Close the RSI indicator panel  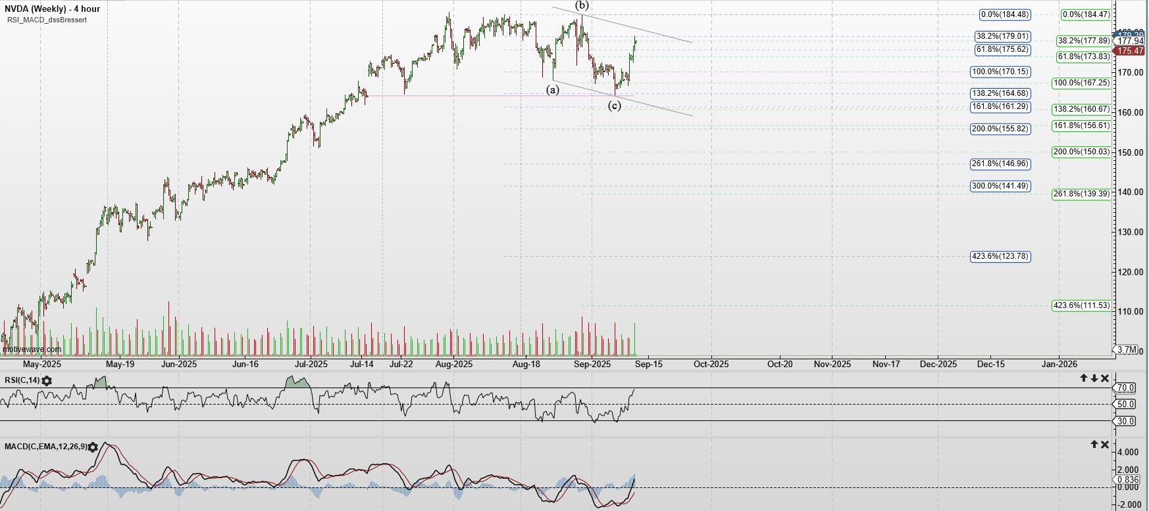pos(1105,378)
